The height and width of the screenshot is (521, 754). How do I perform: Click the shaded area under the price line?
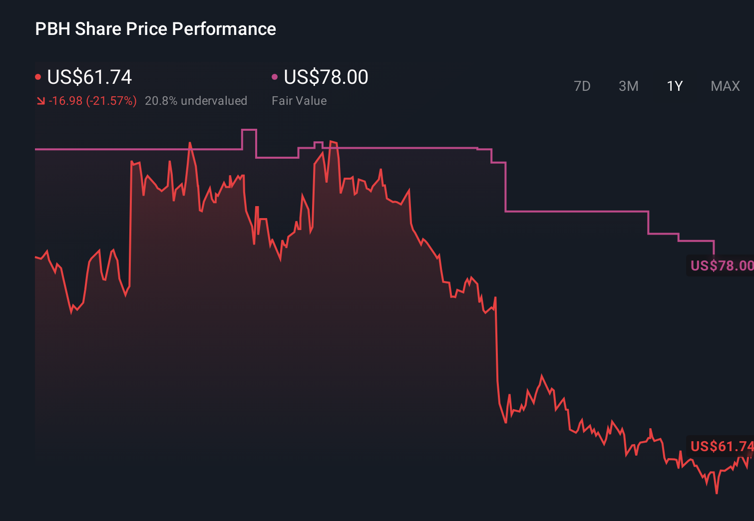tap(250, 299)
